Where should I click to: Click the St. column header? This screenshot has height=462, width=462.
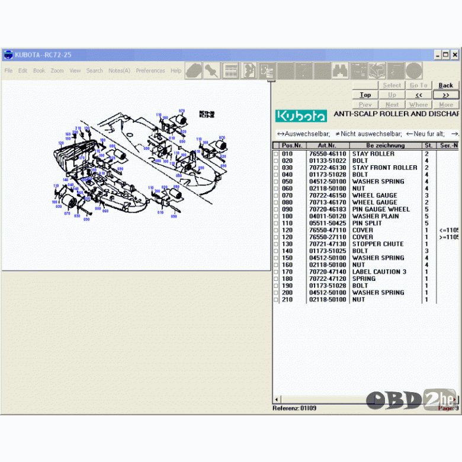(x=429, y=145)
